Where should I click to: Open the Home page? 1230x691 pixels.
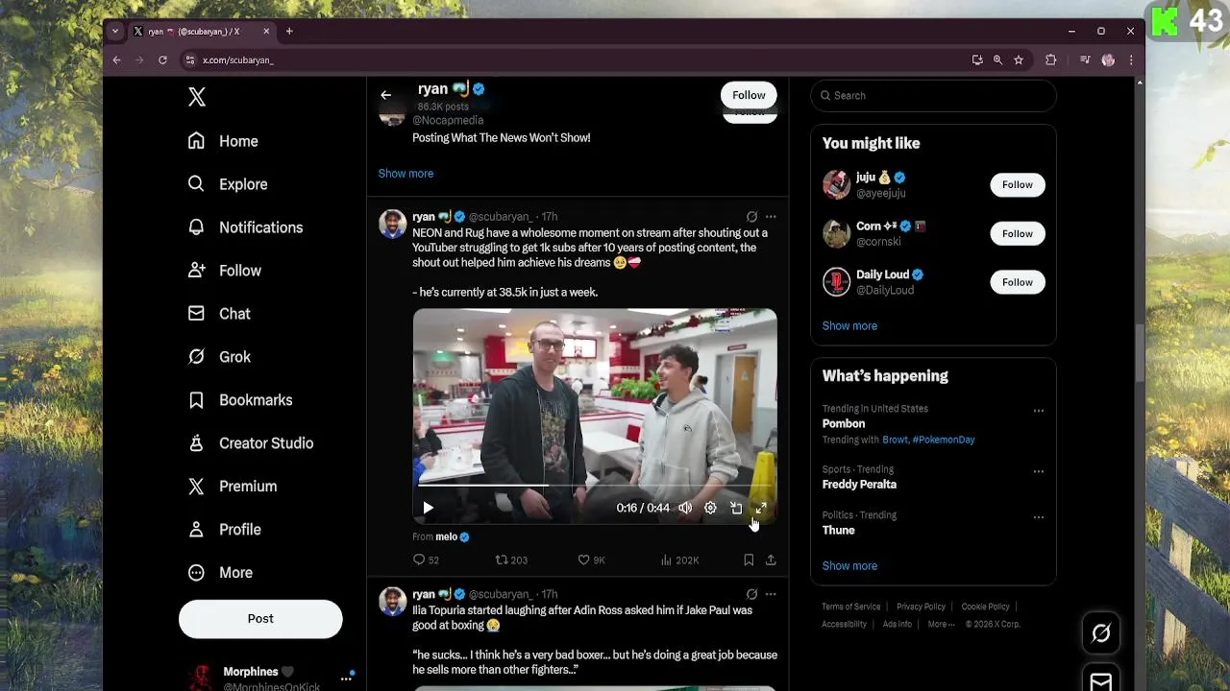tap(223, 141)
